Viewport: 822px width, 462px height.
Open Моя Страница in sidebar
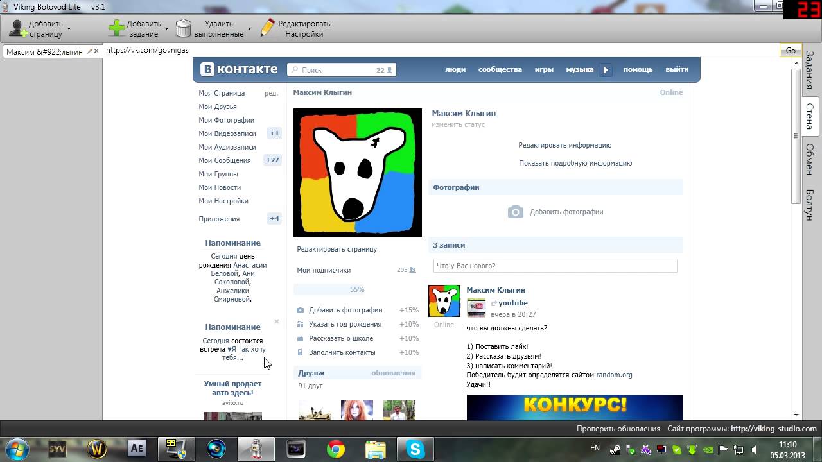[x=222, y=93]
